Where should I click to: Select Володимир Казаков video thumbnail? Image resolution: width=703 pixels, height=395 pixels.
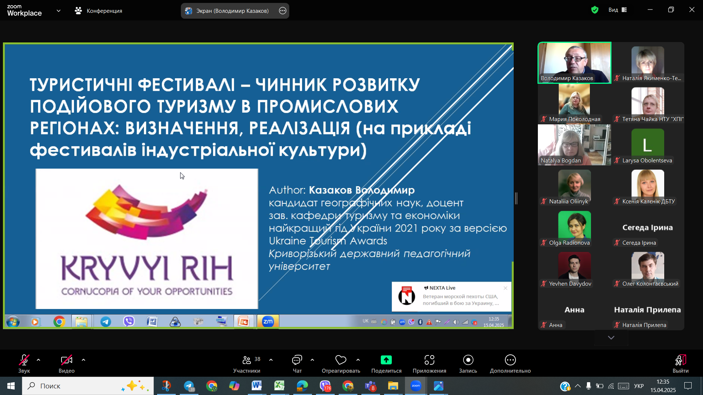[574, 63]
